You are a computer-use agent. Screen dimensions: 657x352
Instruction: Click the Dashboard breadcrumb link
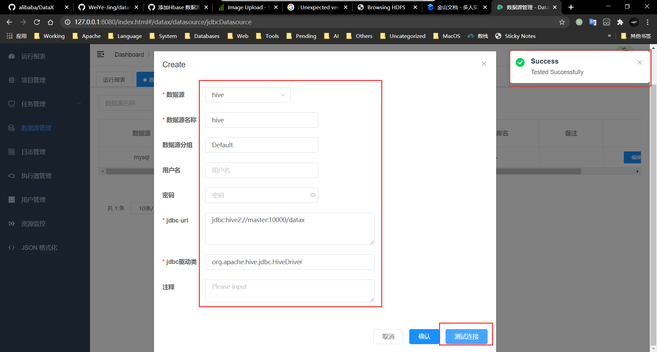click(129, 55)
